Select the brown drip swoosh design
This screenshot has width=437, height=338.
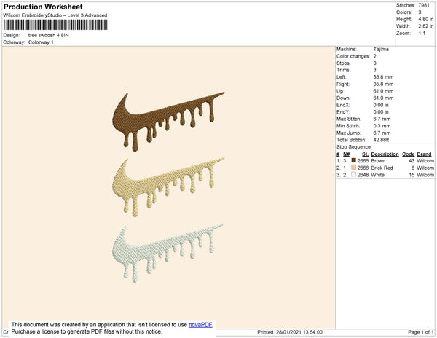point(168,121)
